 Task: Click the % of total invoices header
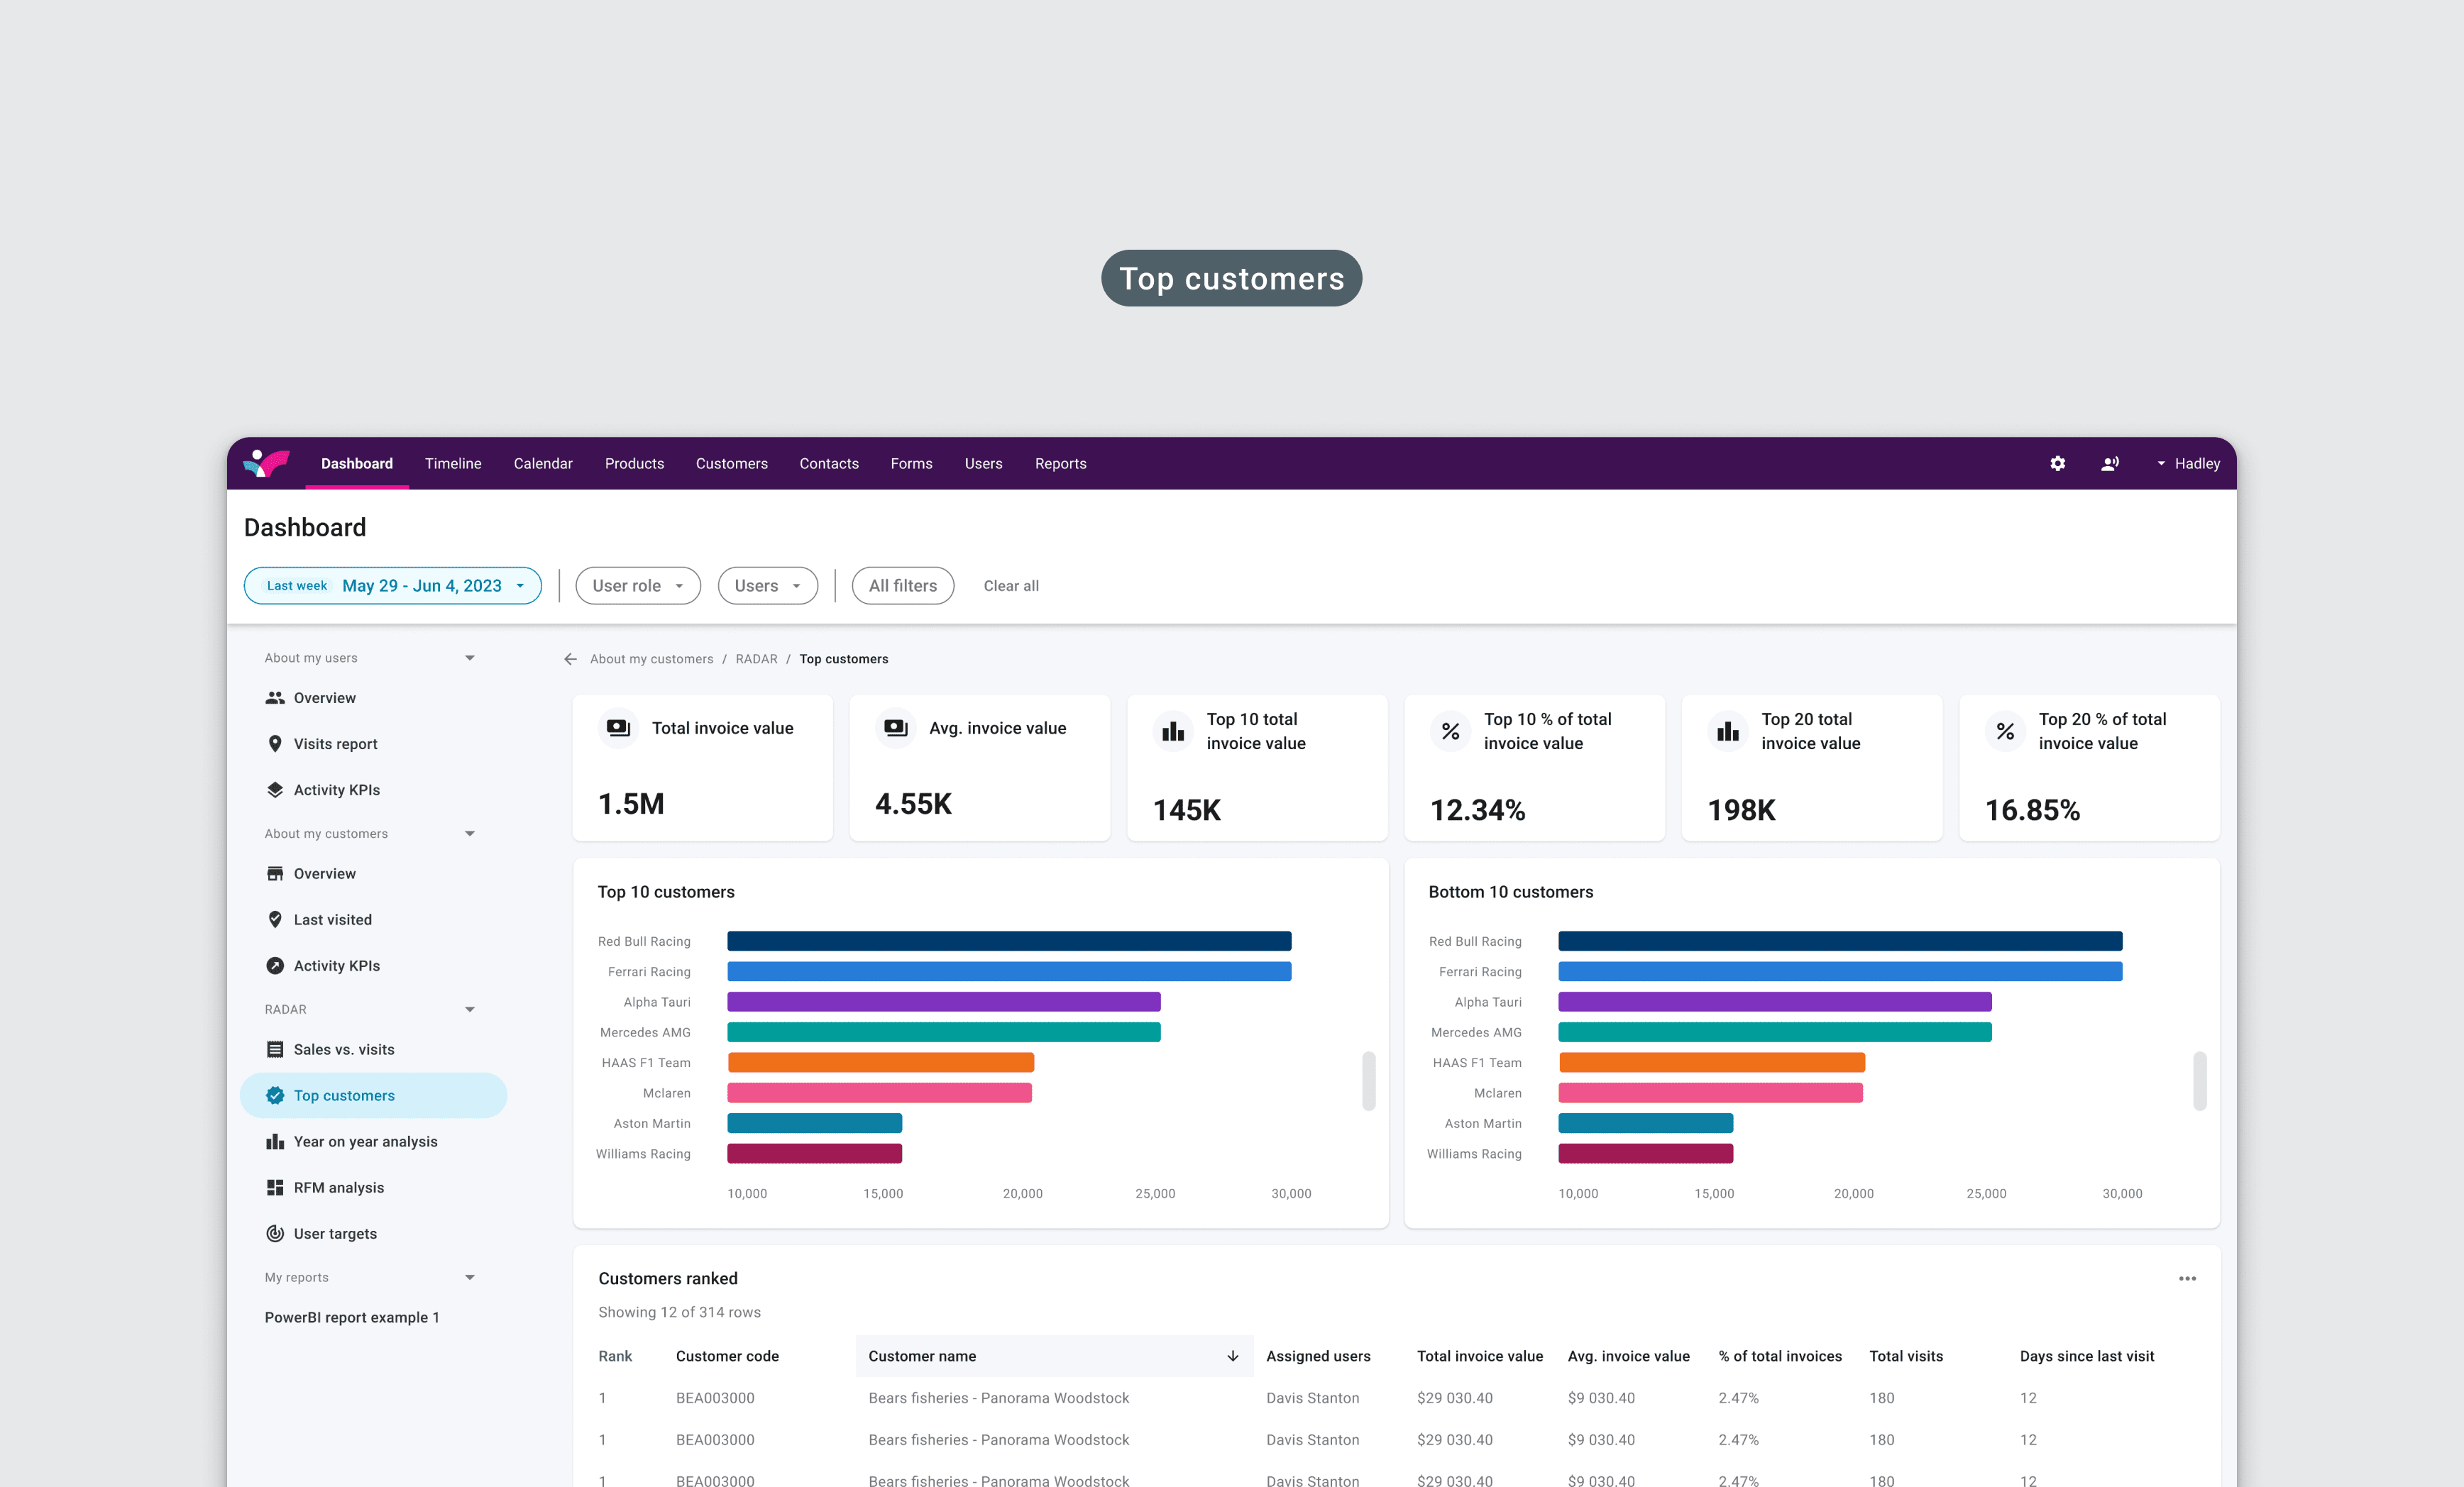coord(1780,1357)
